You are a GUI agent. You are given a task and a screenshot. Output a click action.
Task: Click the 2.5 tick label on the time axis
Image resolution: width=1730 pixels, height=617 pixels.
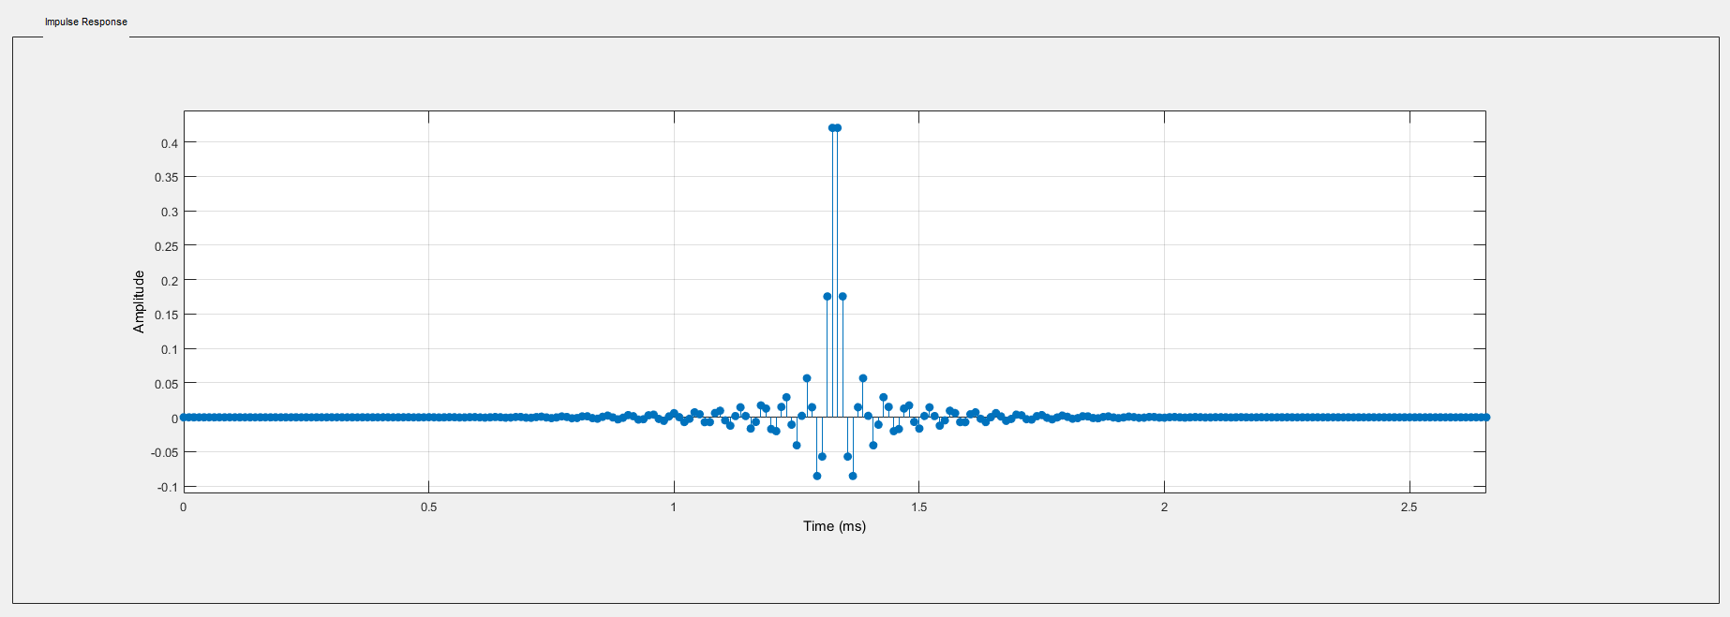tap(1409, 507)
